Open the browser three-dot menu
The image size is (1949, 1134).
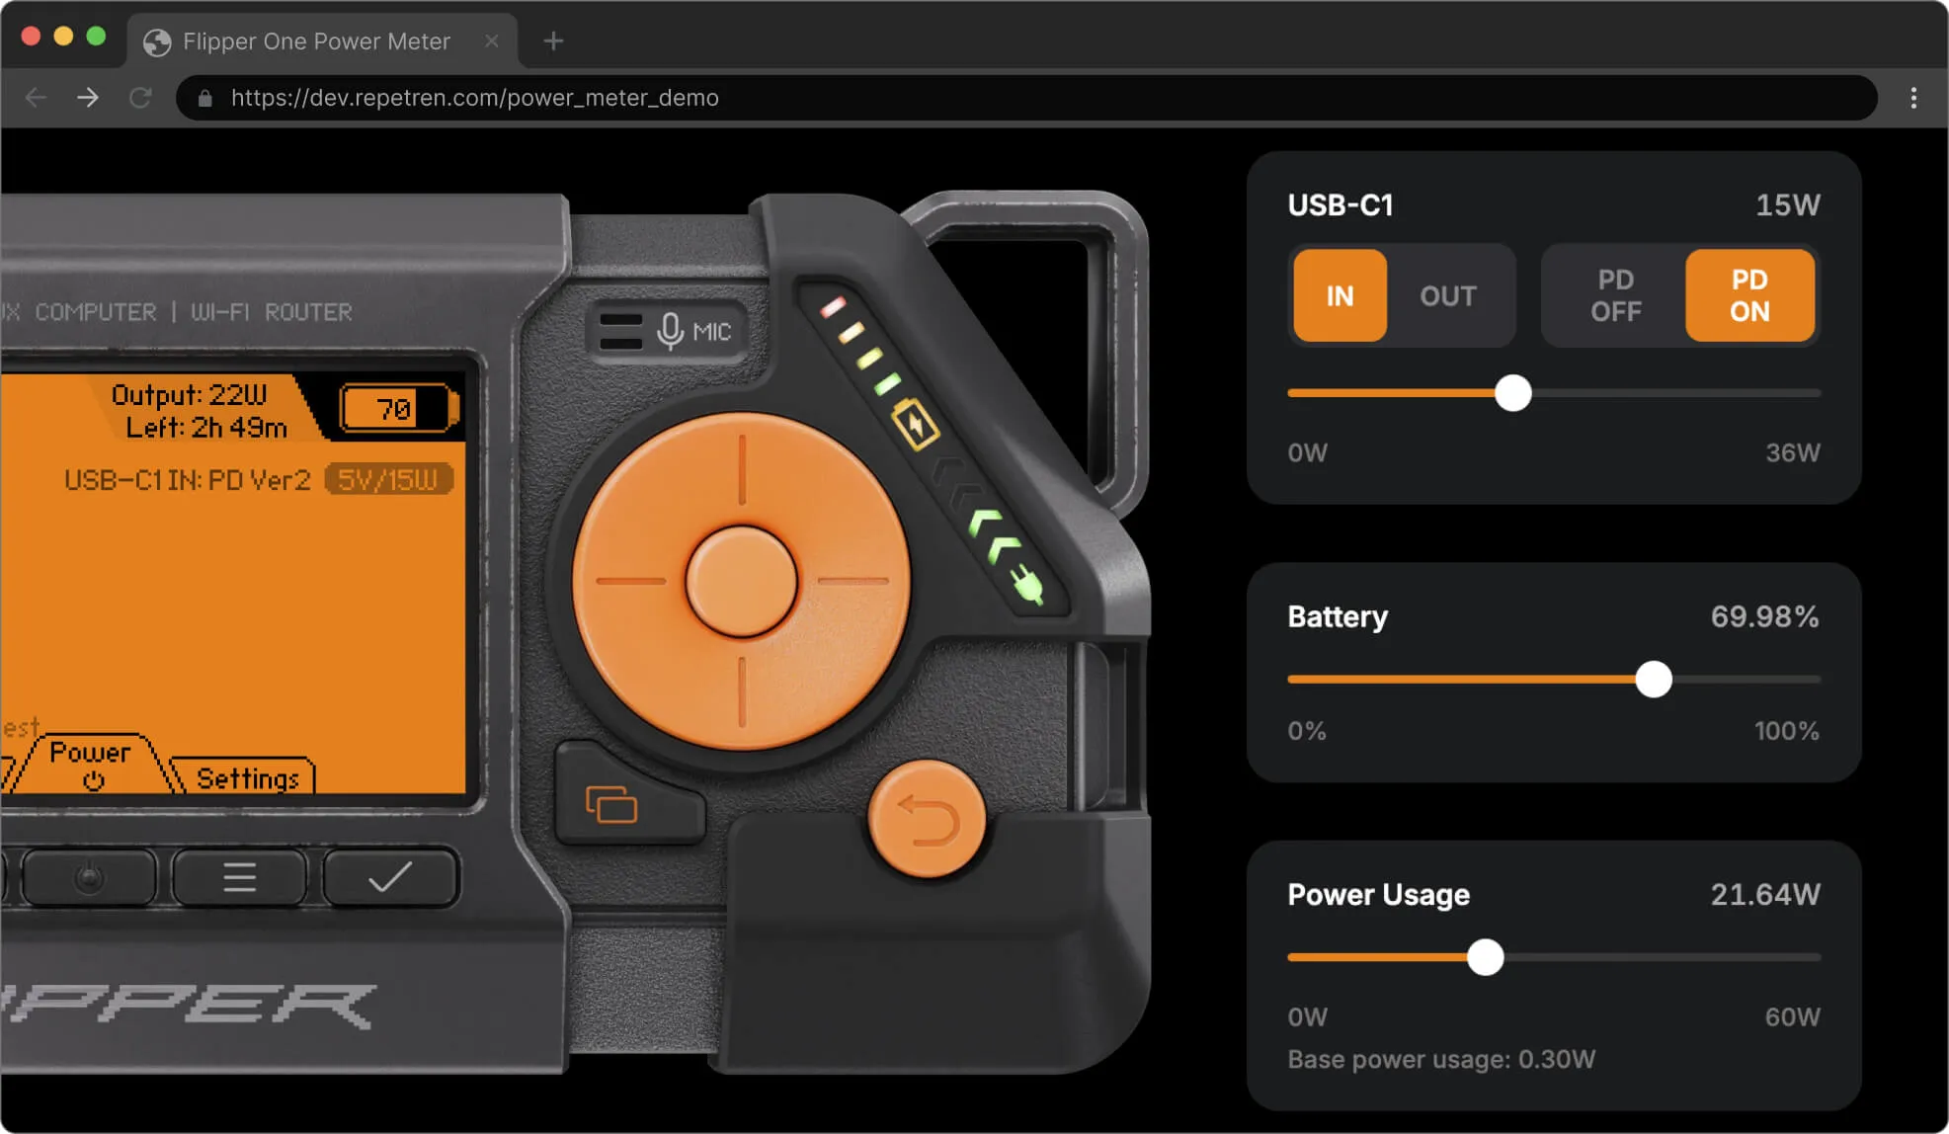[x=1913, y=98]
